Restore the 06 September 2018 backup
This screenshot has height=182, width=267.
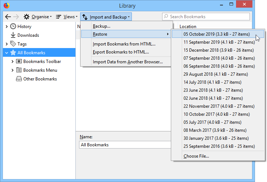(218, 66)
